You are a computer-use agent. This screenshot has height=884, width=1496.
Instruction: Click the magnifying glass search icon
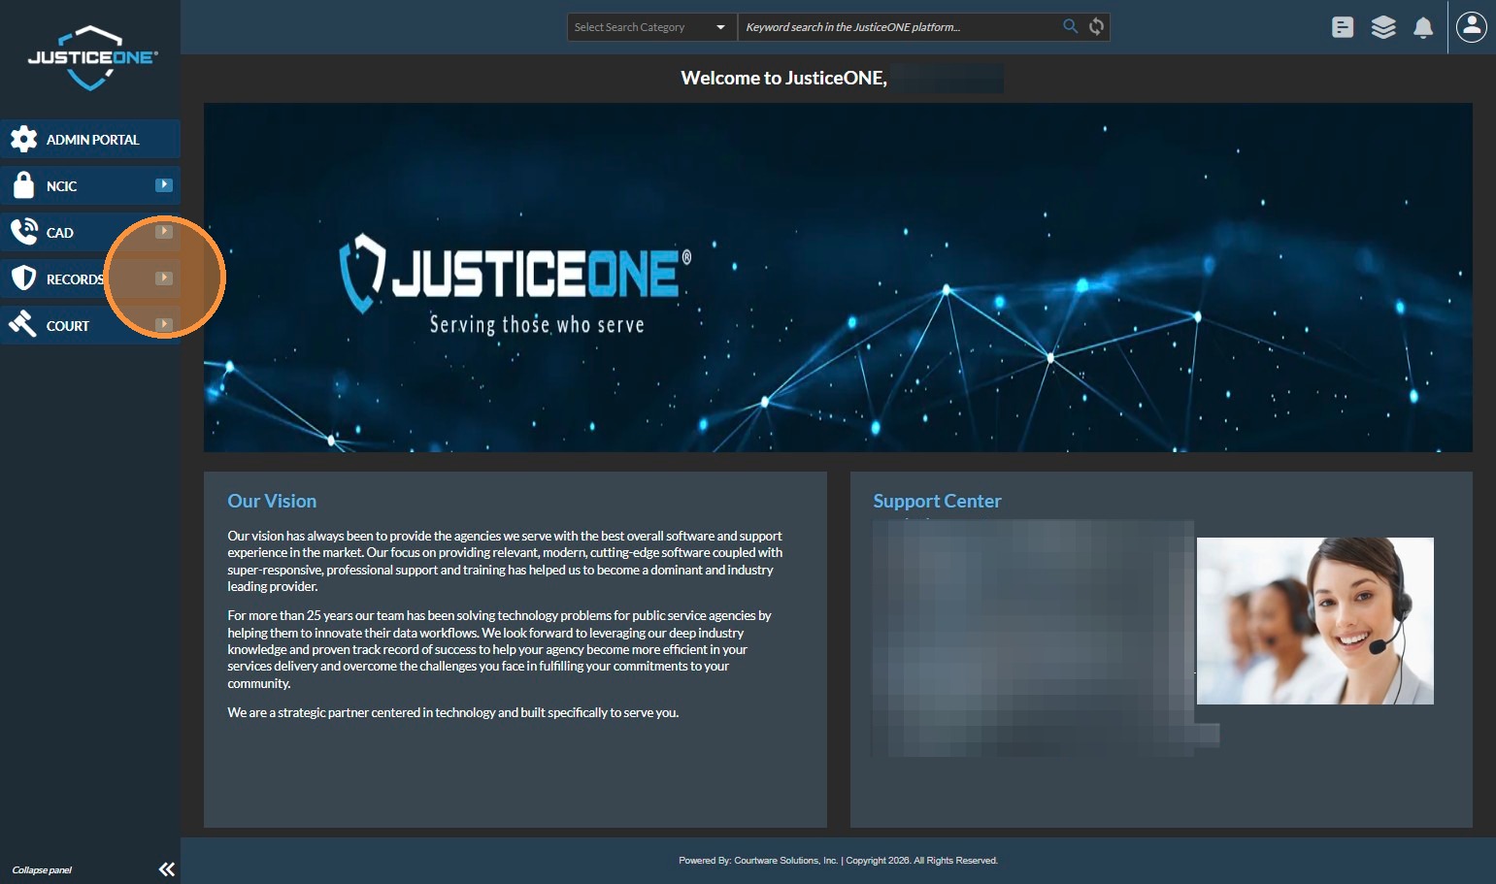(x=1071, y=26)
